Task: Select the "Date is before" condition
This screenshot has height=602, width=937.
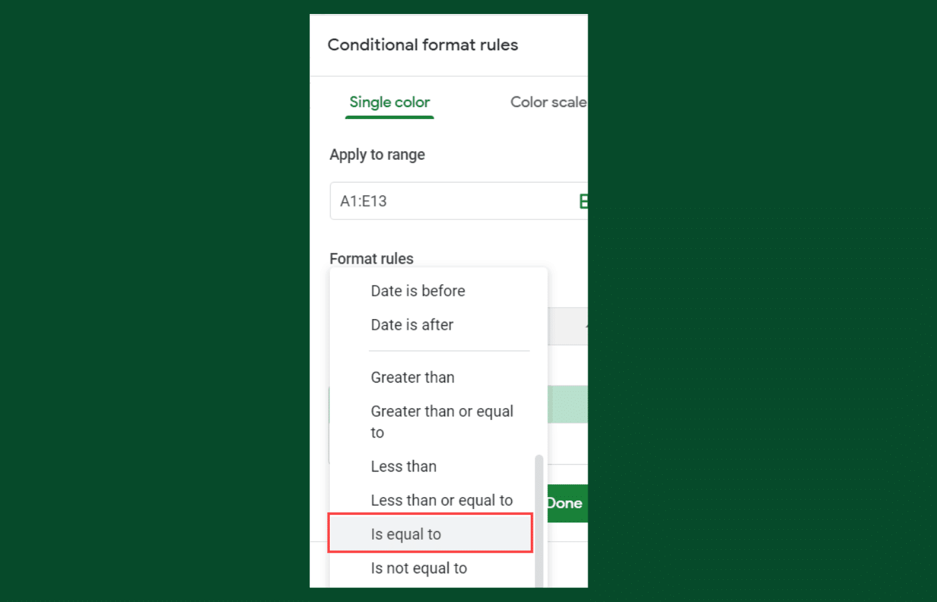Action: (x=418, y=290)
